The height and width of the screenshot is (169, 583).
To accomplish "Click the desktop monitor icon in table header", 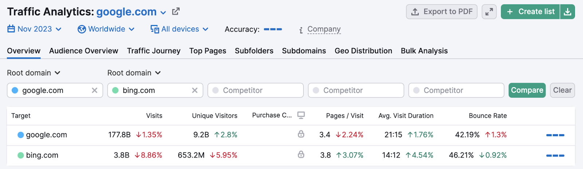I will click(301, 115).
